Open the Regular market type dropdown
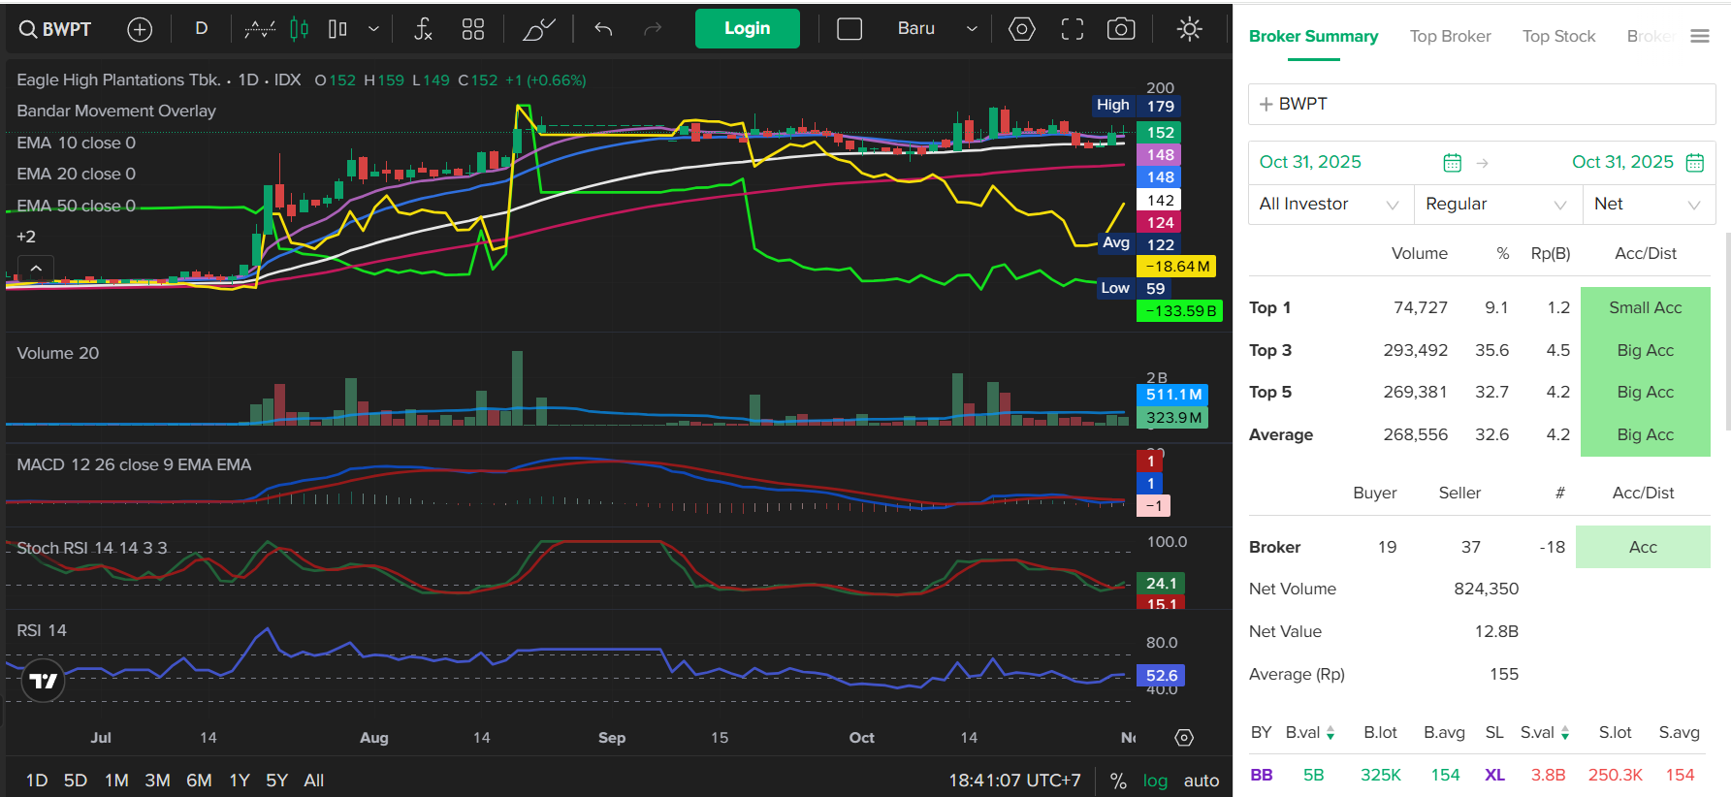This screenshot has height=797, width=1731. coord(1496,205)
